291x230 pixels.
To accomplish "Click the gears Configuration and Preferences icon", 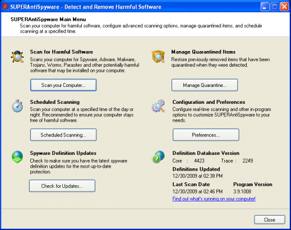I will [x=158, y=106].
